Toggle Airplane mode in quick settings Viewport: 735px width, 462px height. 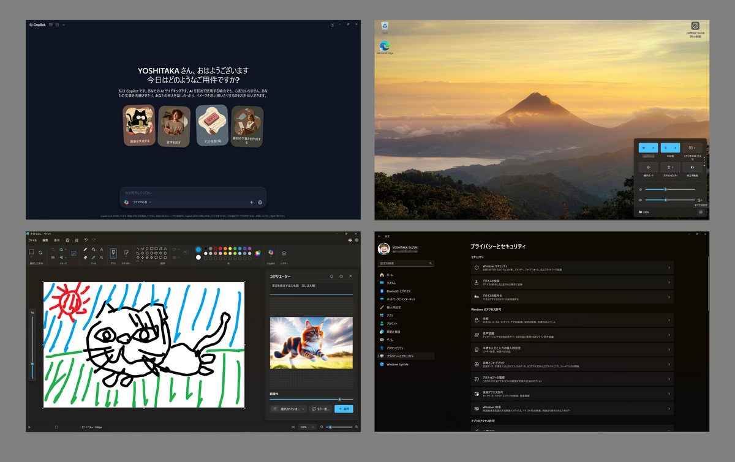click(649, 168)
